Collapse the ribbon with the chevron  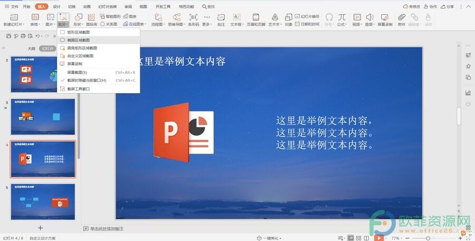click(x=468, y=6)
